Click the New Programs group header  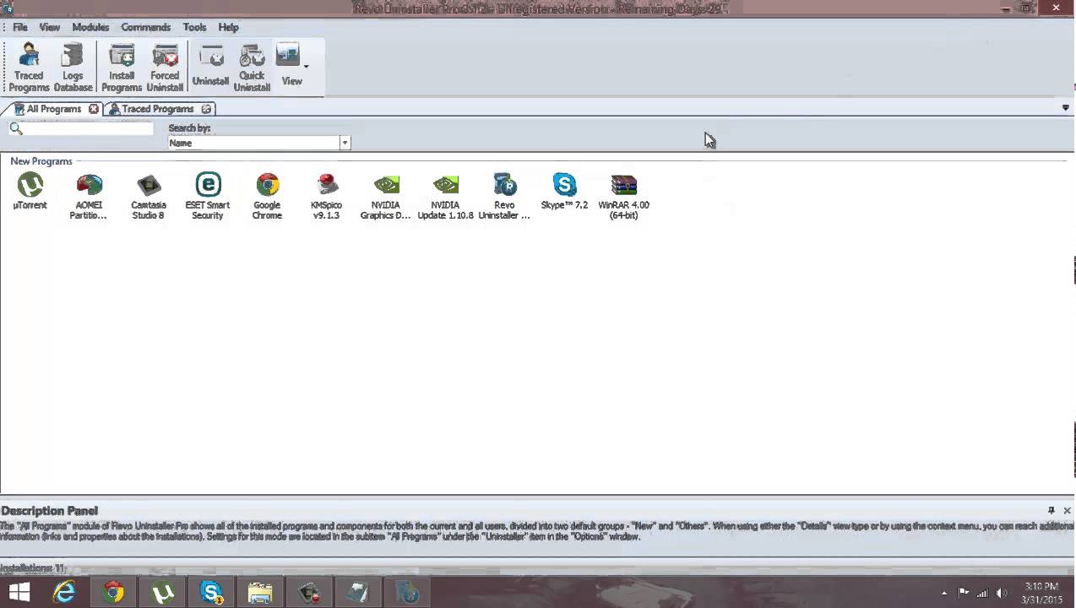point(41,161)
